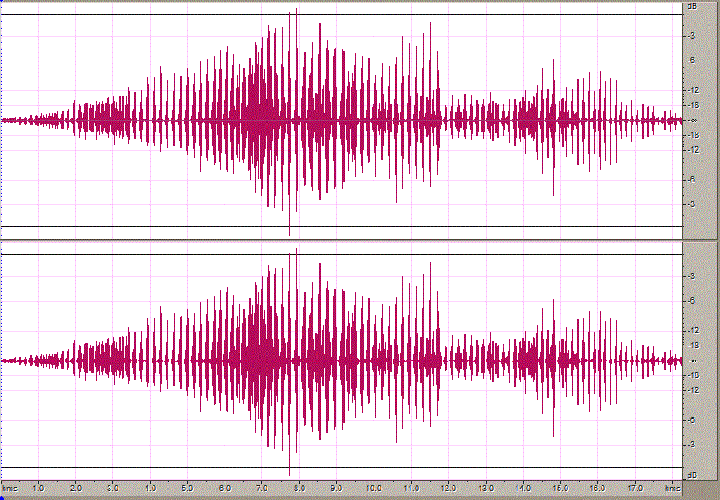Select the 3.0 second tick on the ruler

click(x=113, y=488)
